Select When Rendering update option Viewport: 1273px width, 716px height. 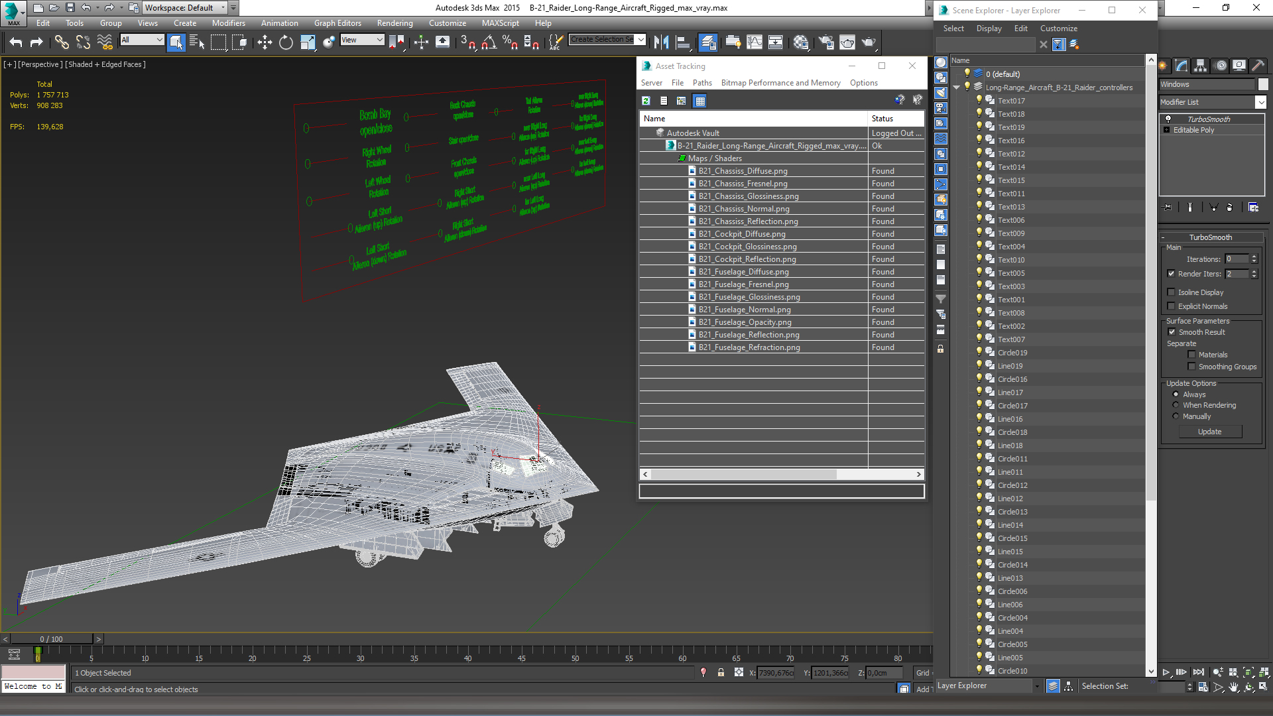(1176, 405)
